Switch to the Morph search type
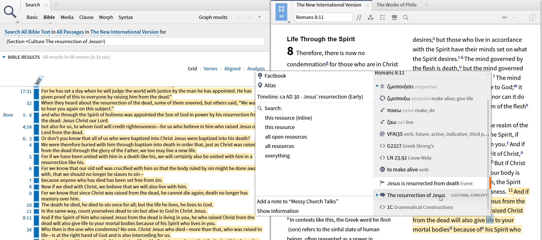The height and width of the screenshot is (240, 542). coord(106,17)
